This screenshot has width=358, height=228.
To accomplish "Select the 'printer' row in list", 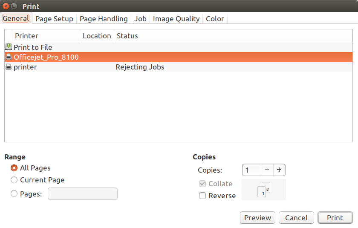I will tap(179, 67).
